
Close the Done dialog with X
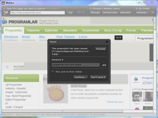[107, 42]
